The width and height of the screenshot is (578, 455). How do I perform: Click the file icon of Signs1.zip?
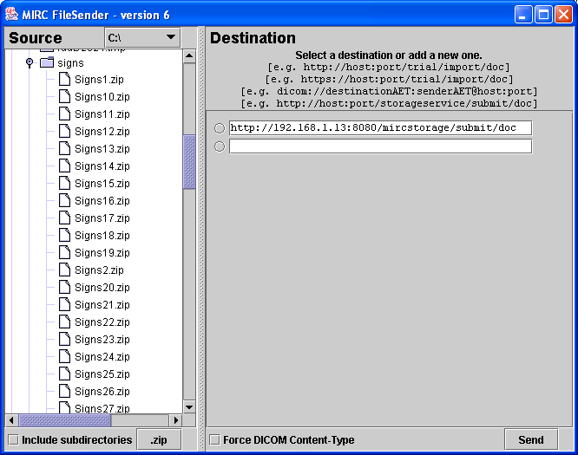pos(64,79)
